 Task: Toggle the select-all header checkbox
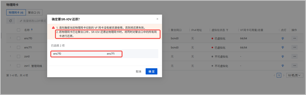tap(18, 30)
